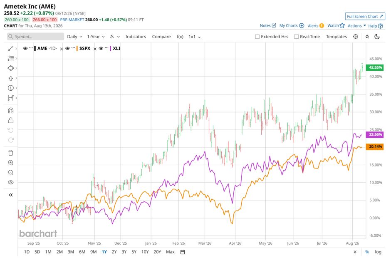Remove the $SPX comparison series
391x258 pixels.
pyautogui.click(x=95, y=49)
